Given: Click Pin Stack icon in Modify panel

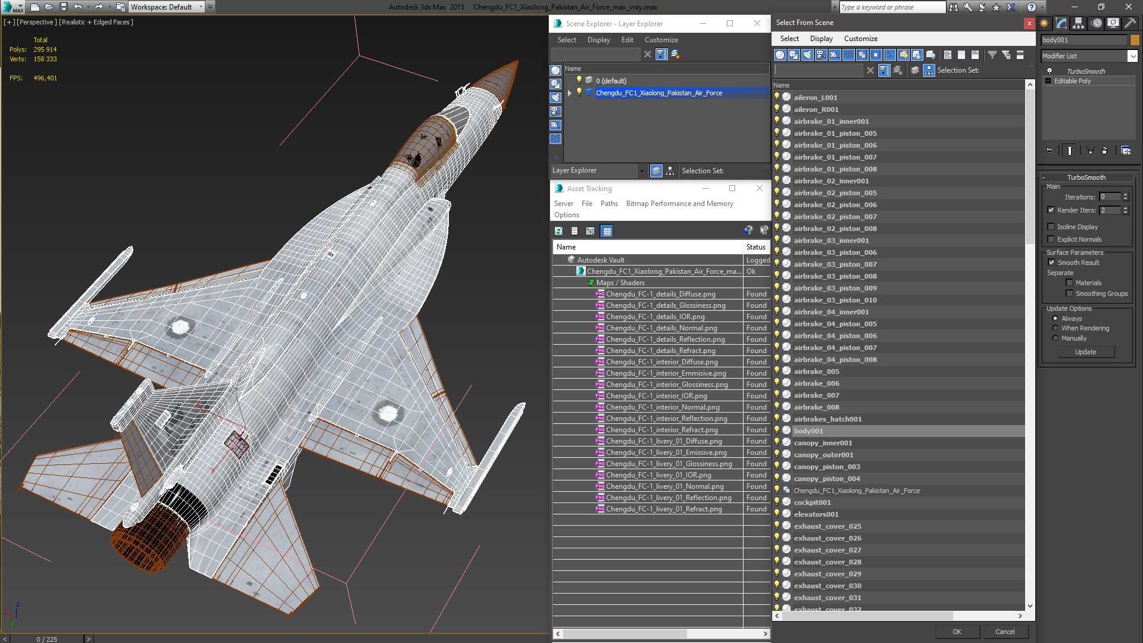Looking at the screenshot, I should 1048,151.
